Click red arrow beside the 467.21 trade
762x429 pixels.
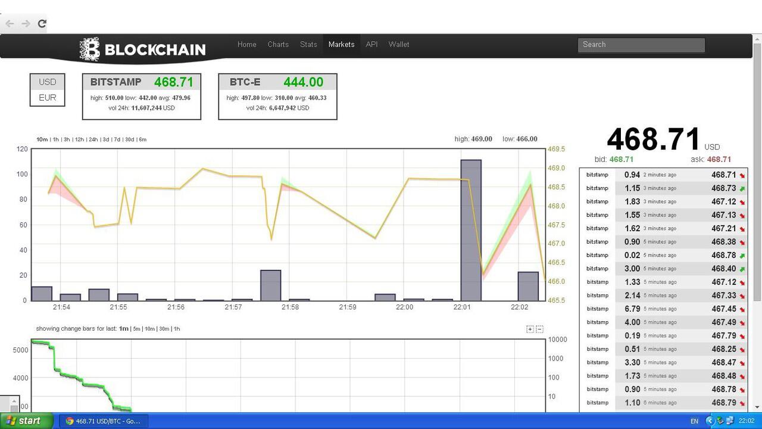pyautogui.click(x=742, y=229)
